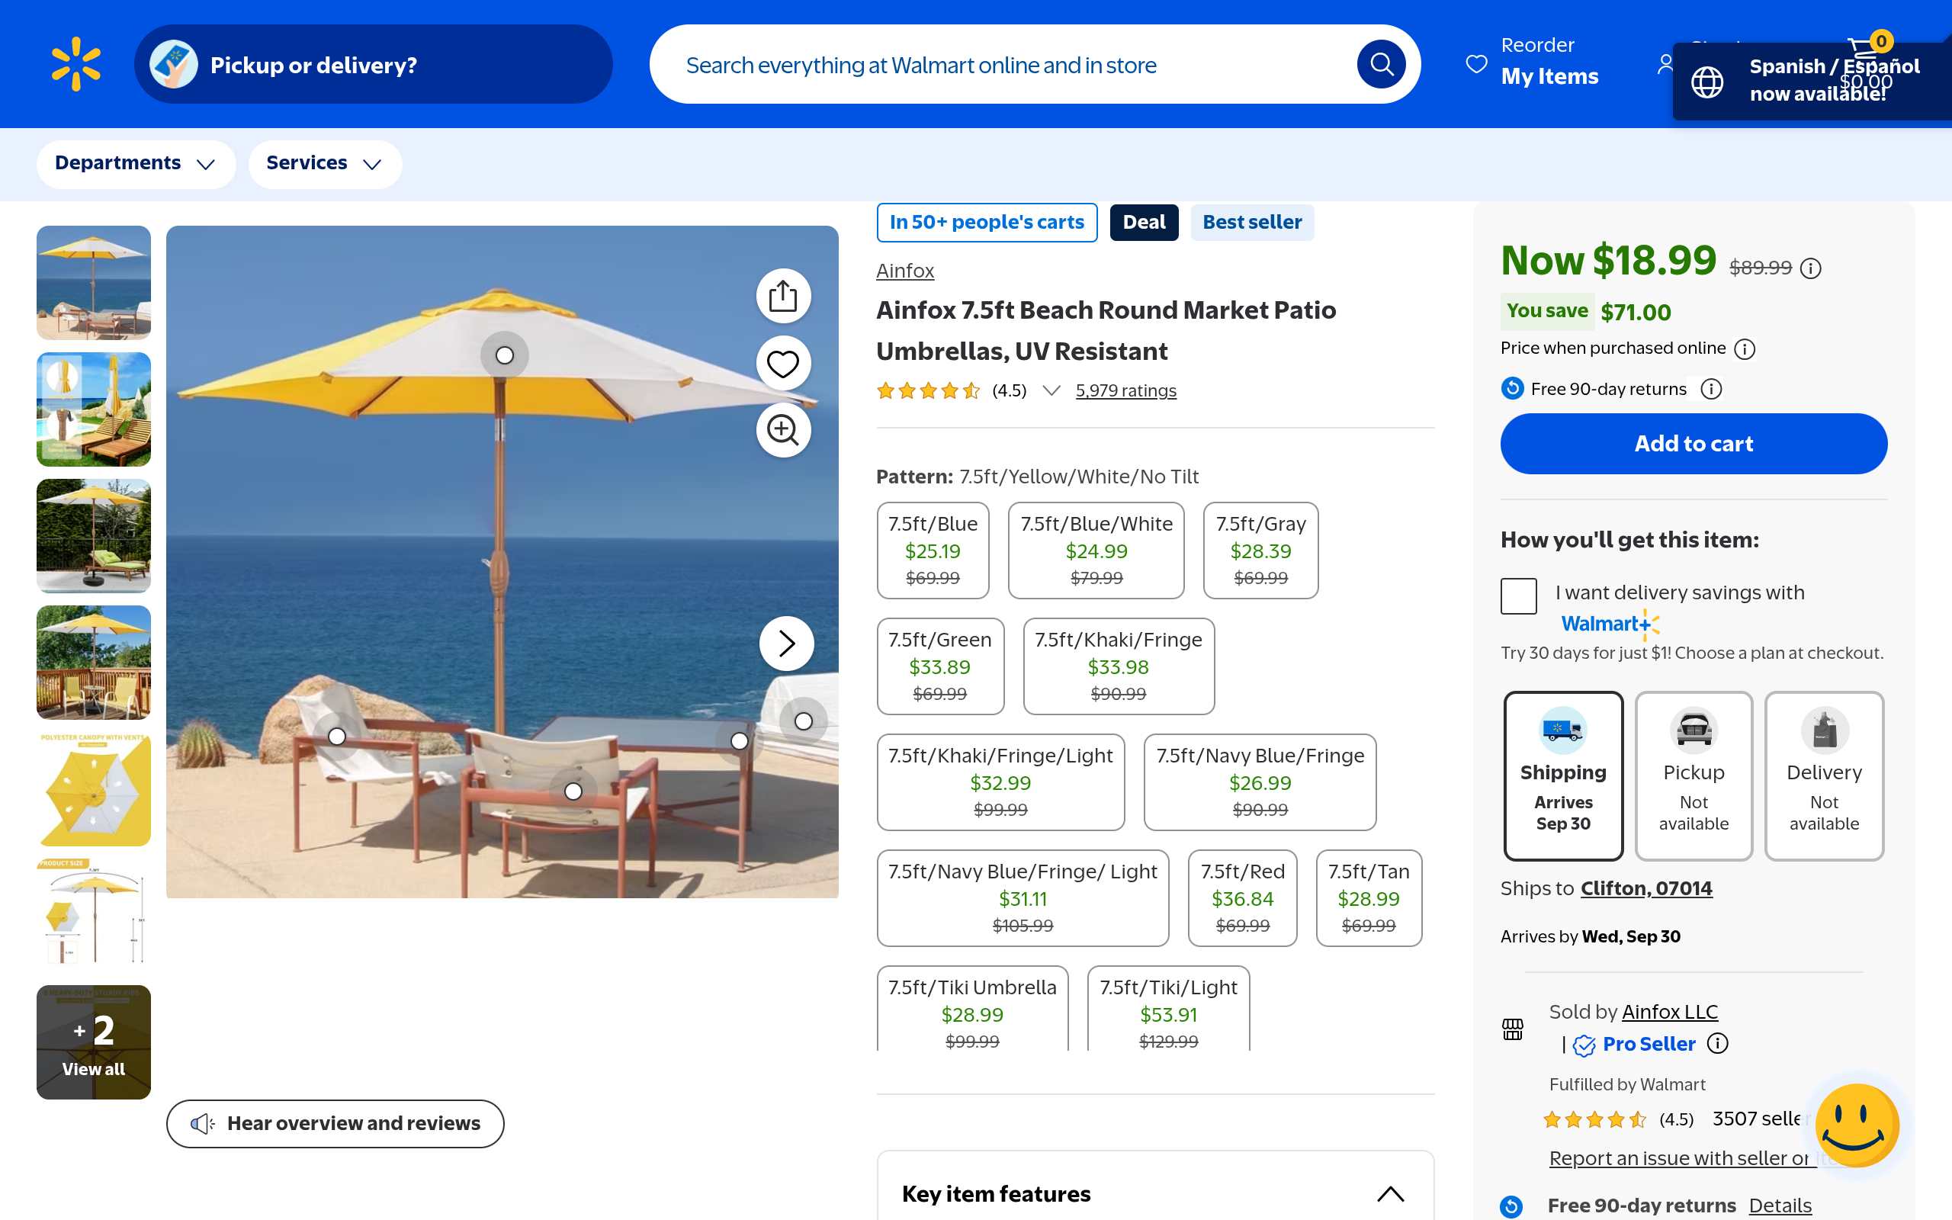The image size is (1952, 1220).
Task: Go to next product image arrow
Action: pyautogui.click(x=786, y=643)
